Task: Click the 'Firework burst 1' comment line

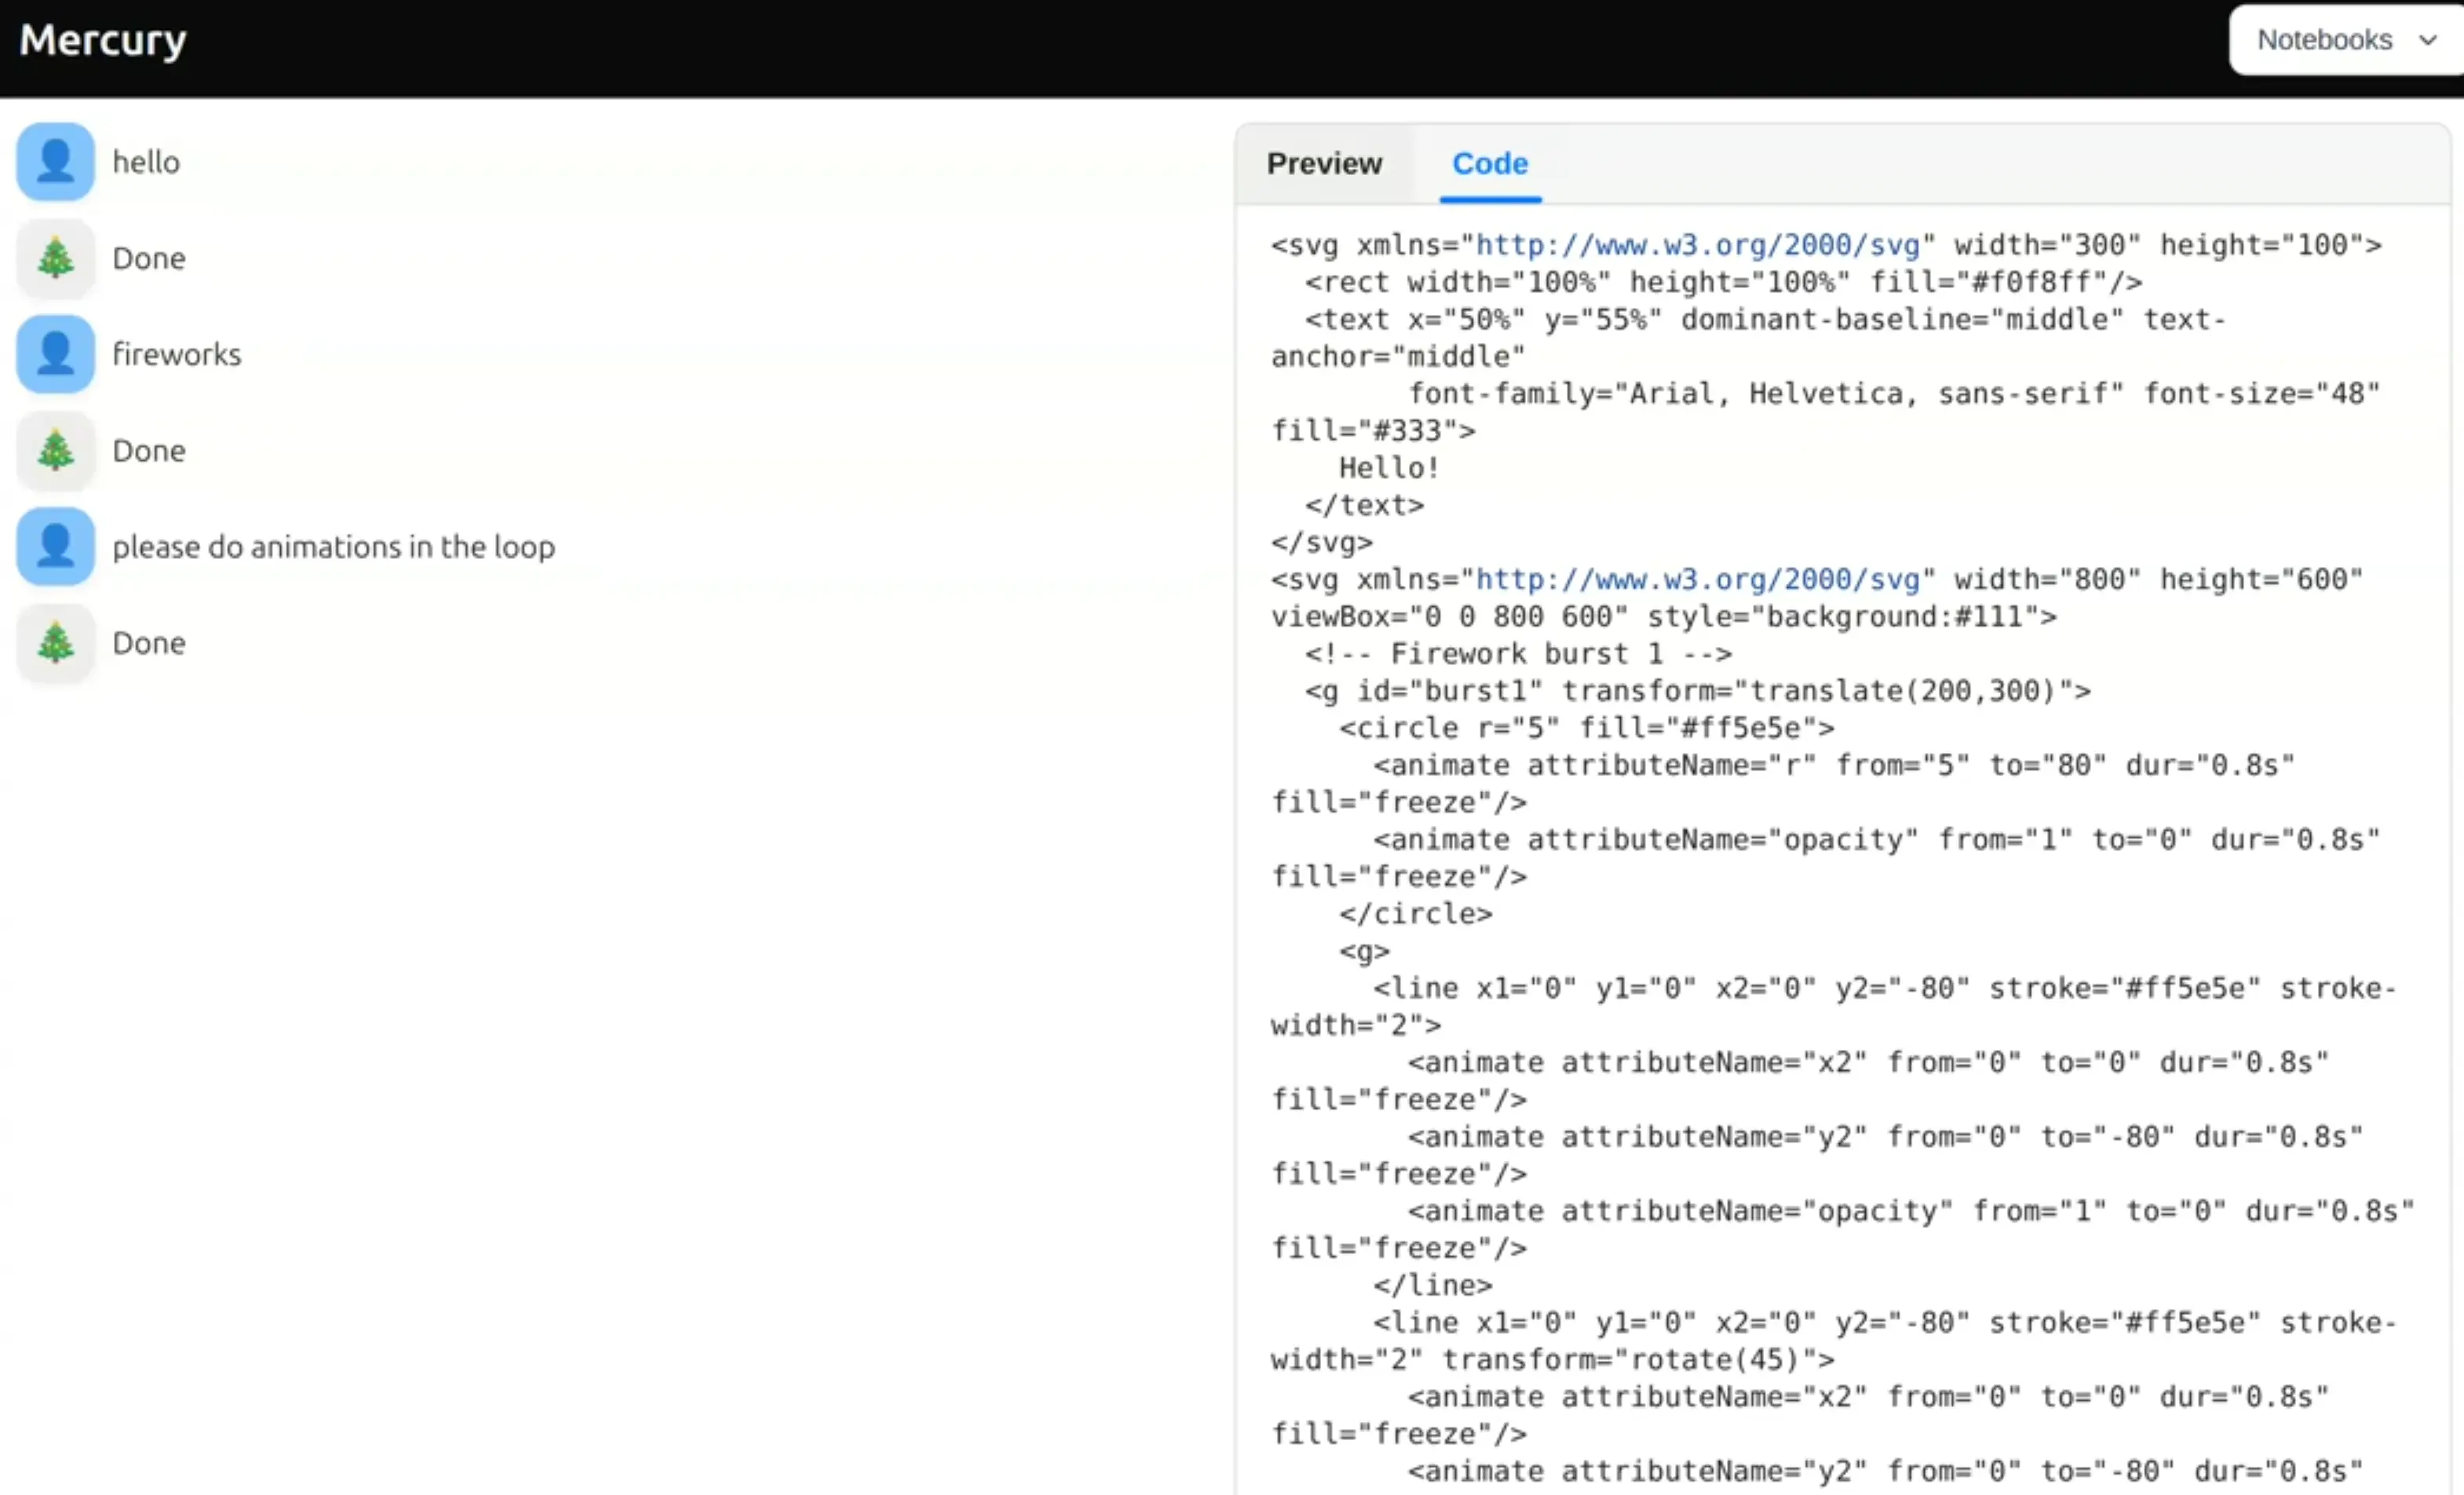Action: (x=1517, y=654)
